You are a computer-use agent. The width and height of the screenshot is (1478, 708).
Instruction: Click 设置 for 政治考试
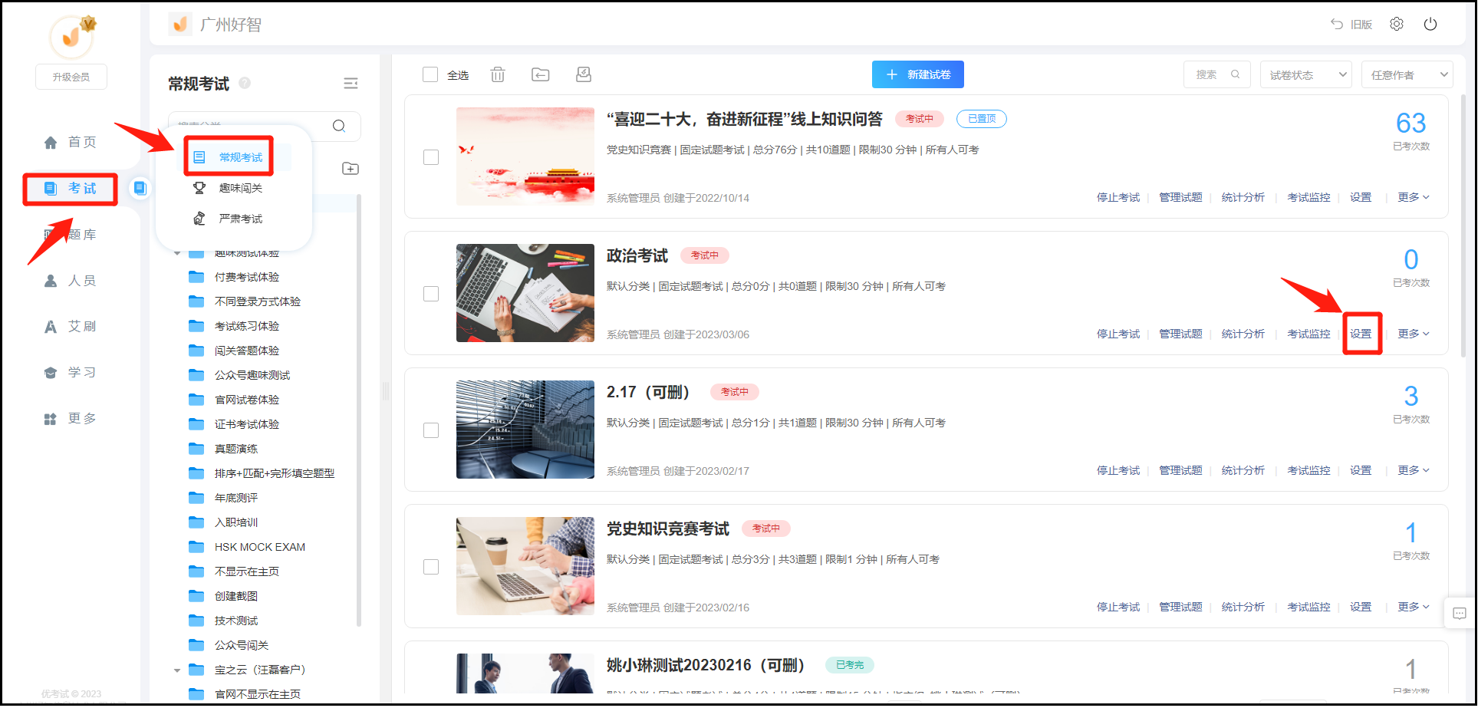[x=1361, y=334]
